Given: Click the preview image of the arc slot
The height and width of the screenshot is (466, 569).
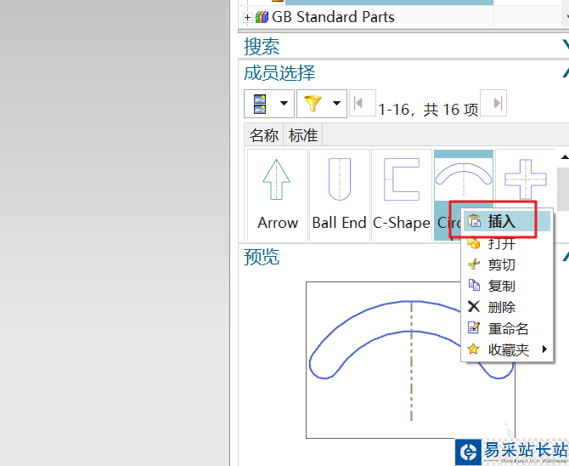Looking at the screenshot, I should pos(410,360).
